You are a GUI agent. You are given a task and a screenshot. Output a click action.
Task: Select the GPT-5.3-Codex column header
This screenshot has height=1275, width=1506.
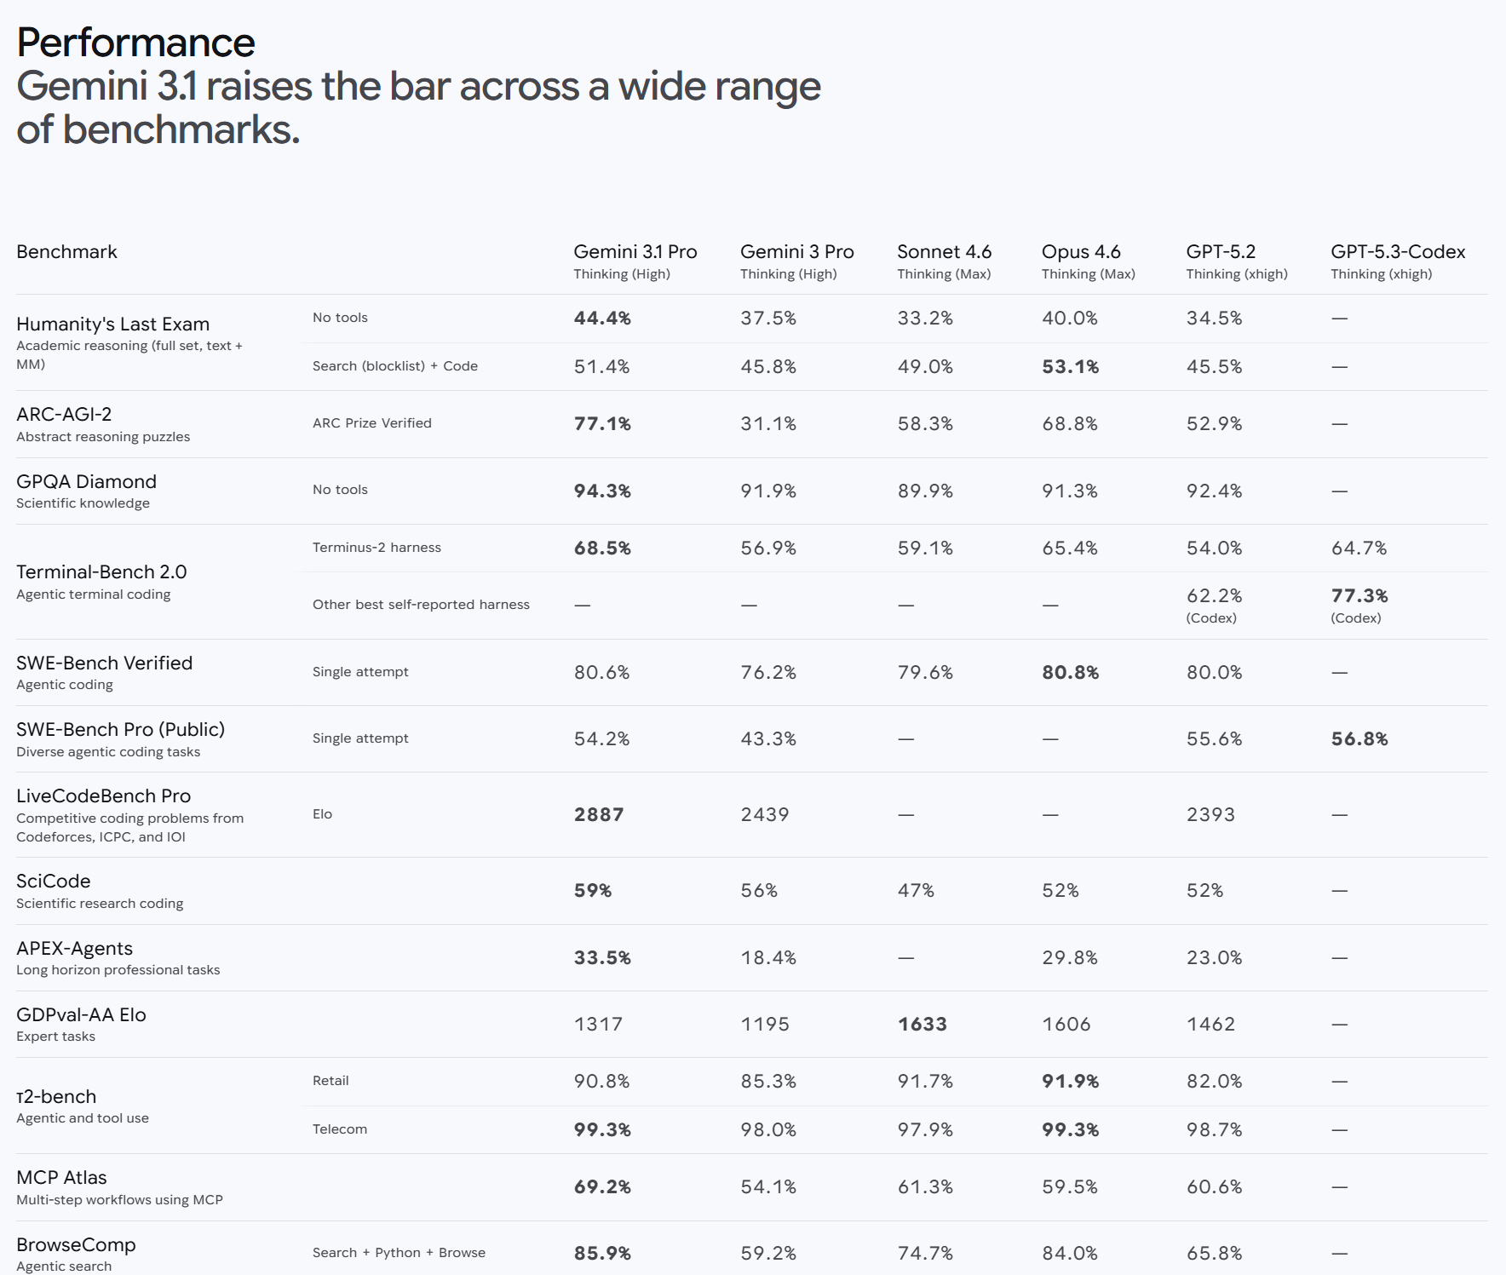point(1397,252)
